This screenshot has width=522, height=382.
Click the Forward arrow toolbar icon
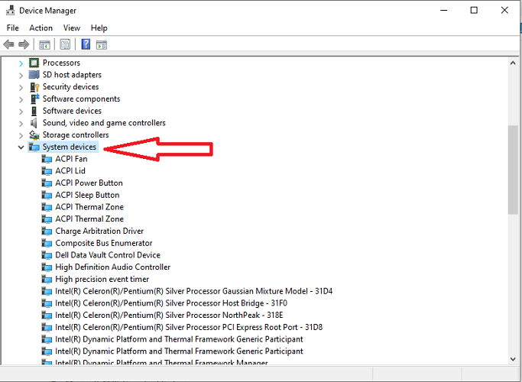(24, 44)
